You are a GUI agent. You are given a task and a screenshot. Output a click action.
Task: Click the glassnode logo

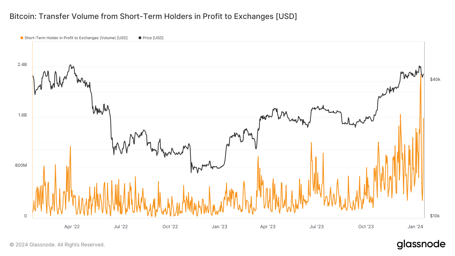point(421,244)
